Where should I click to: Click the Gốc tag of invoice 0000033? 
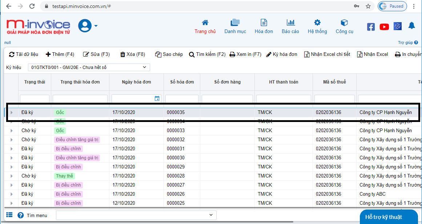(60, 131)
